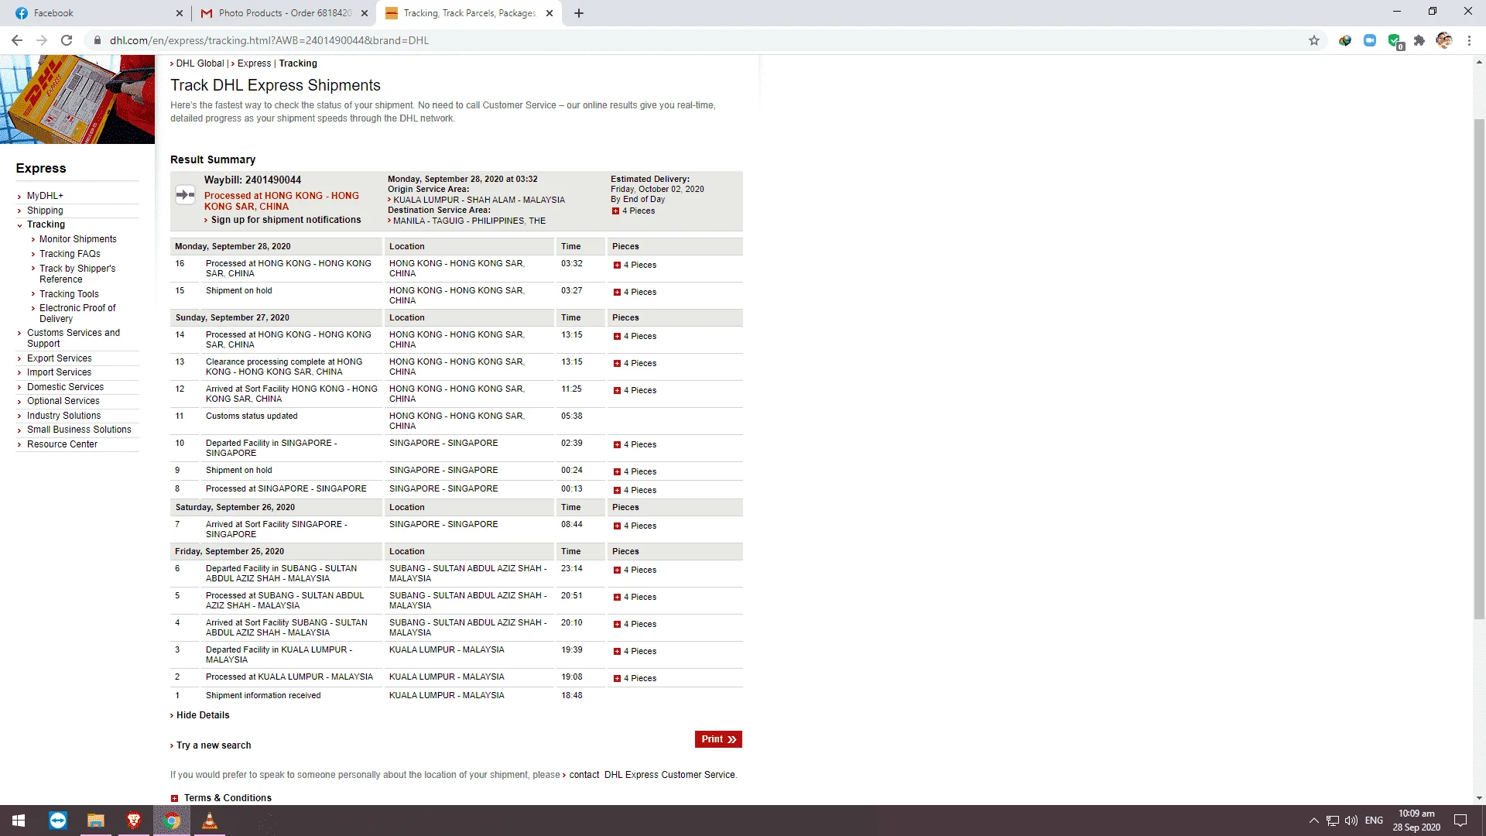The height and width of the screenshot is (836, 1486).
Task: Open Windows Start menu
Action: 19,821
